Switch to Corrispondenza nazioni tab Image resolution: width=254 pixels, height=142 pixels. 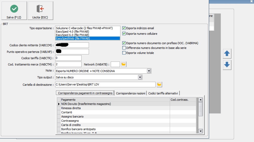pyautogui.click(x=131, y=93)
